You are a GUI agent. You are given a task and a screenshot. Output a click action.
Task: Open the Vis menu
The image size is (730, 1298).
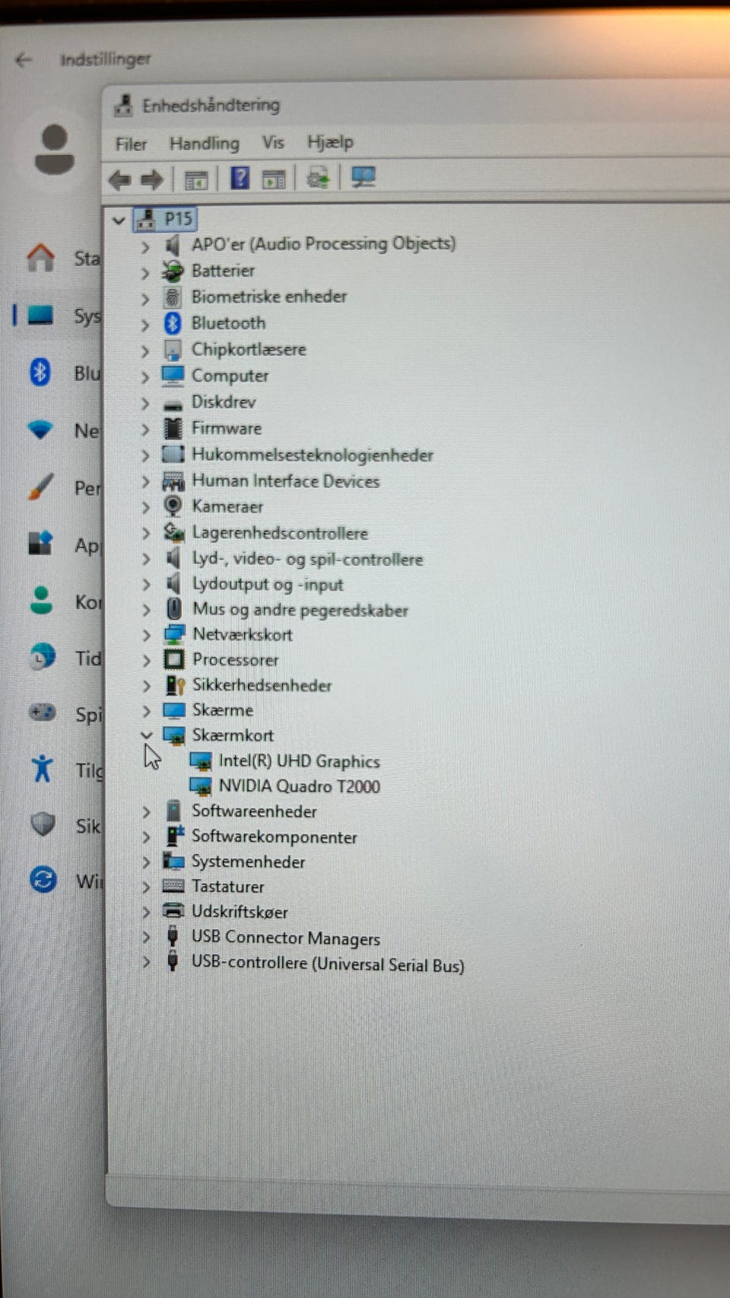click(273, 143)
